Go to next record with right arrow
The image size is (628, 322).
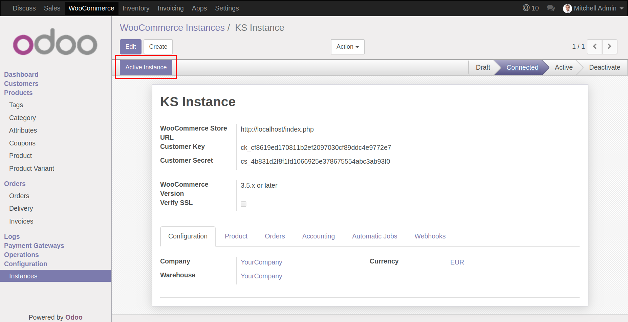(x=609, y=47)
